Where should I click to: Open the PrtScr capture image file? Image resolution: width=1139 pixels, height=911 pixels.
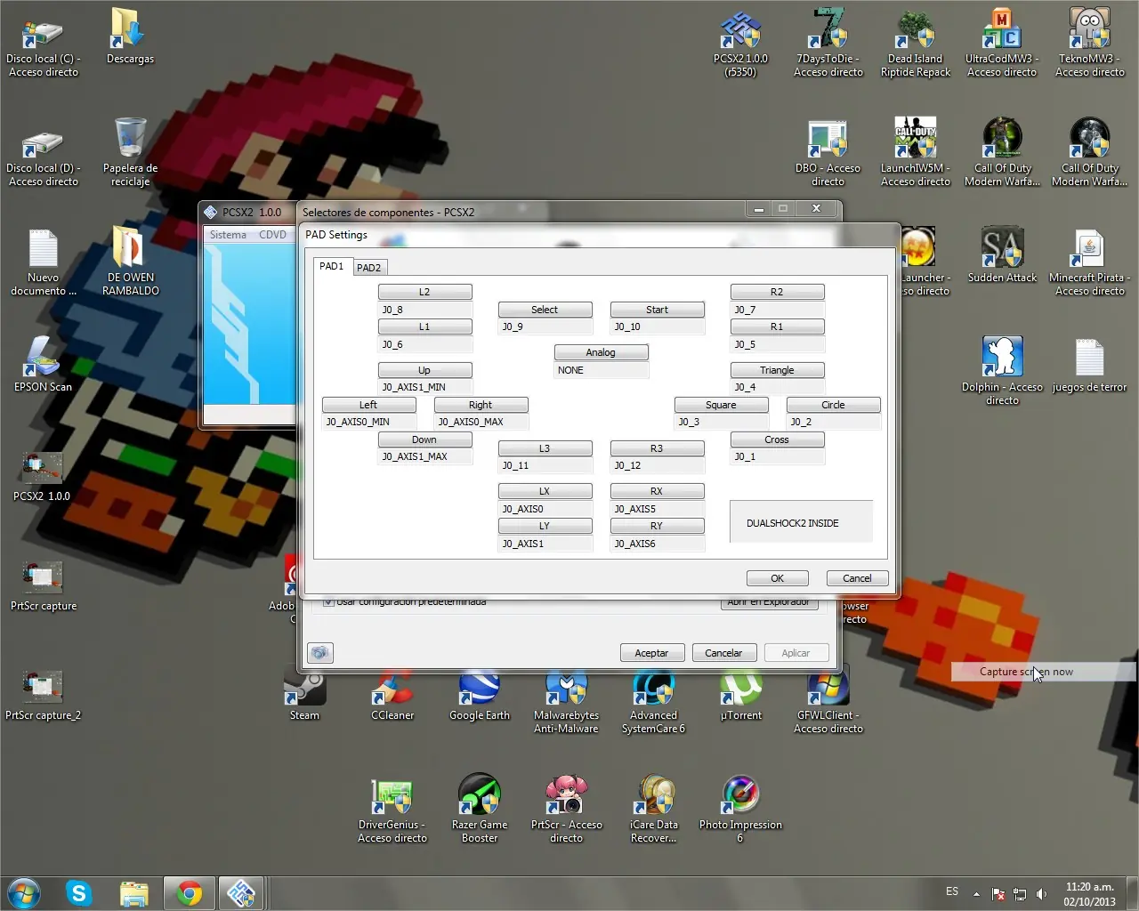coord(44,584)
